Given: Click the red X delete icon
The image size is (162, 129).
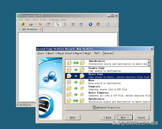Looking at the screenshot, I should coord(40,24).
